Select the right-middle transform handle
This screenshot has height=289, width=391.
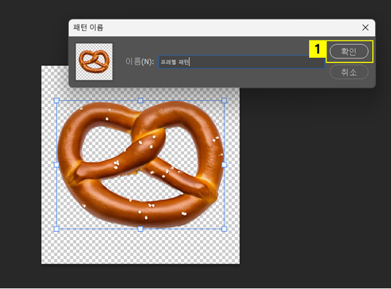224,165
